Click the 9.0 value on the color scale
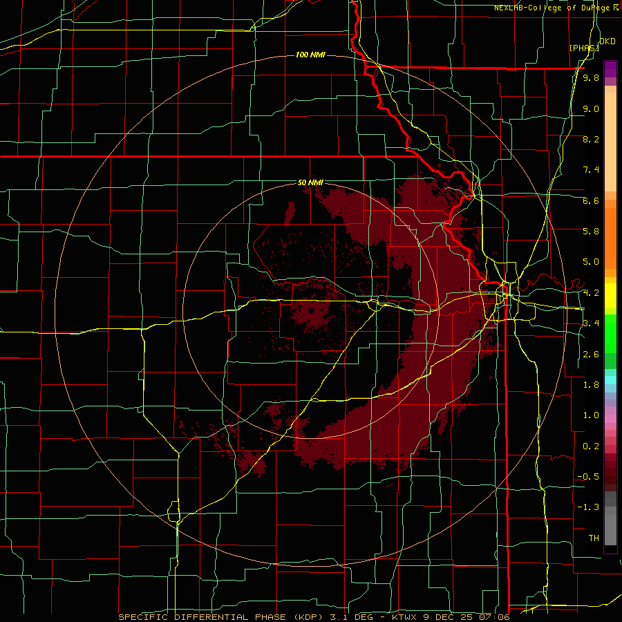Screen dimensions: 622x622 [x=591, y=109]
